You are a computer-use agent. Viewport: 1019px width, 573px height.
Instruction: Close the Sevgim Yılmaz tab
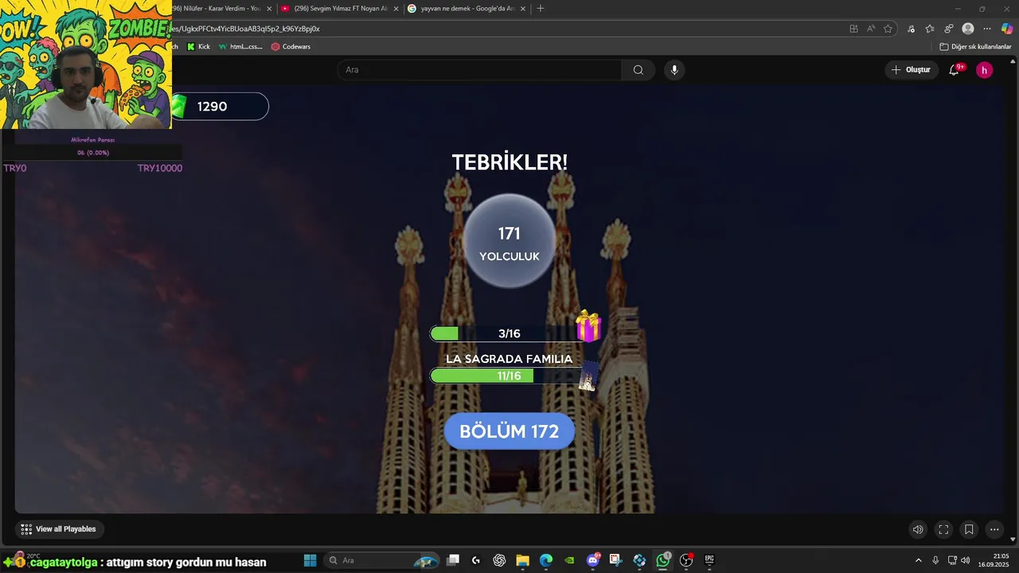[x=395, y=9]
